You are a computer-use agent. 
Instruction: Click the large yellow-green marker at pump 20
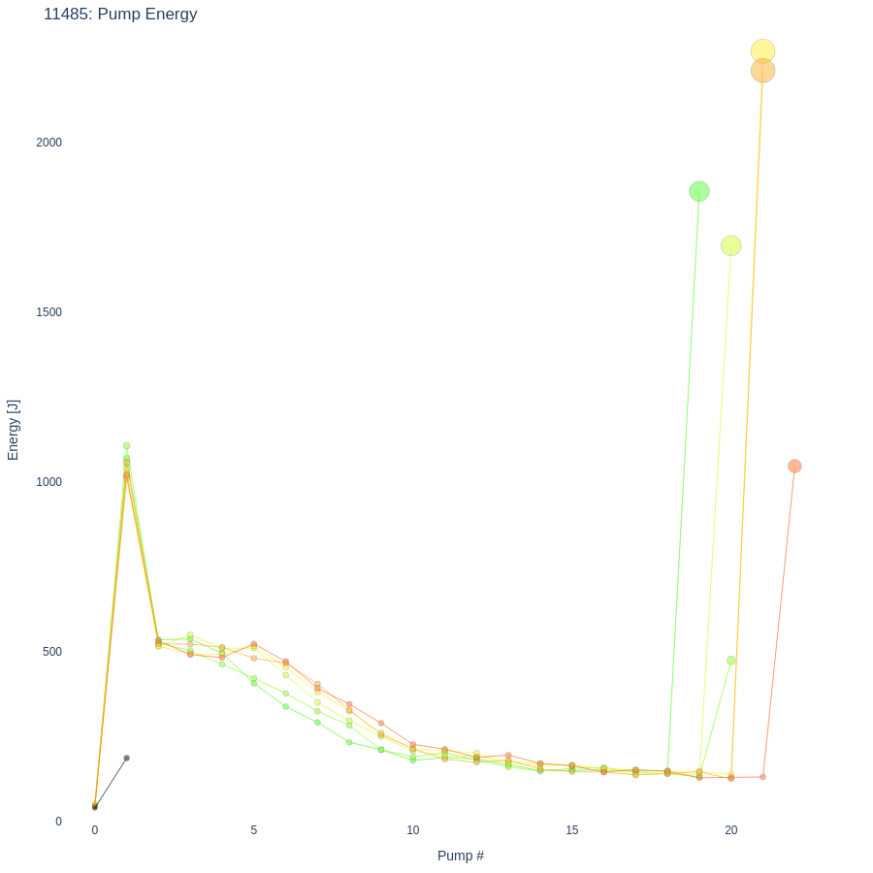click(x=731, y=245)
